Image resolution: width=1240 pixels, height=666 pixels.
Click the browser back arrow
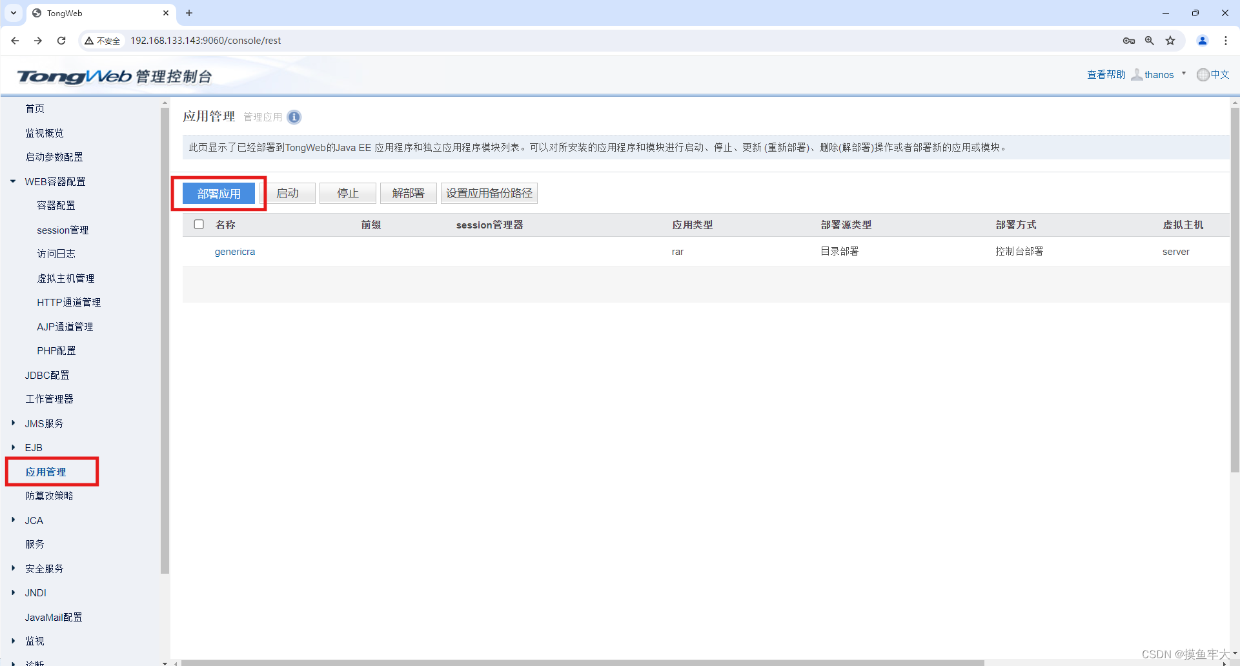15,41
